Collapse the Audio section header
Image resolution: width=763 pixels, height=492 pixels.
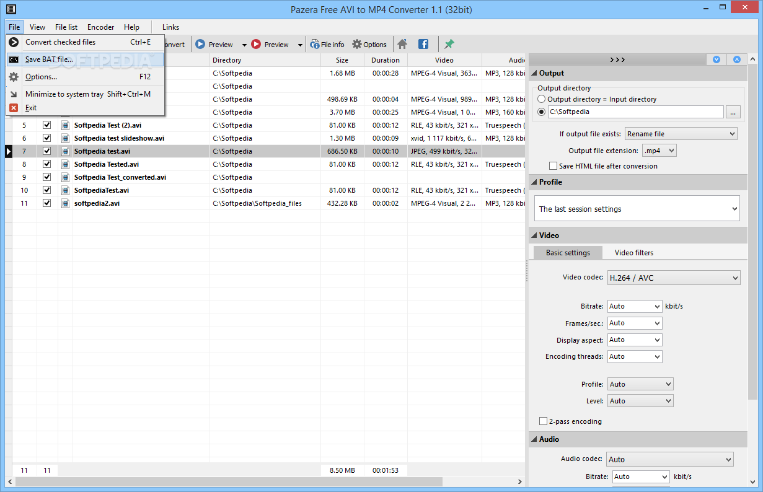[638, 439]
